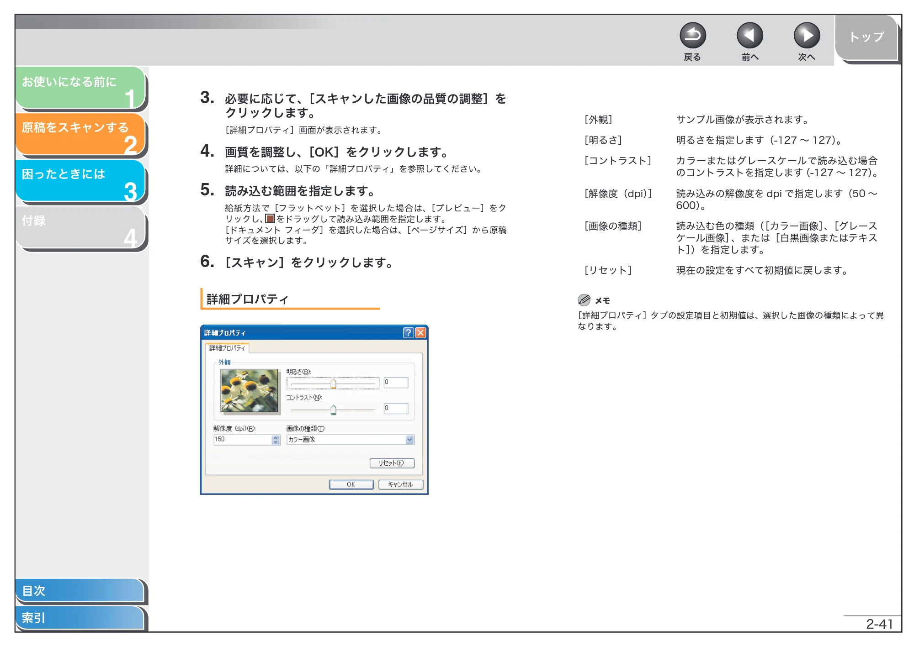Click the [明るさ] label in the description list
The image size is (914, 646).
(603, 140)
